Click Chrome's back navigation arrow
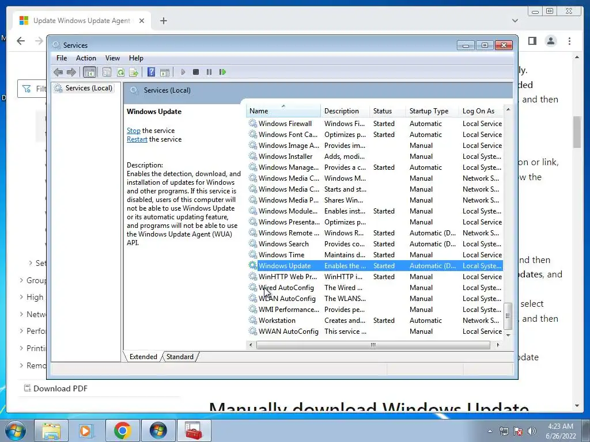The width and height of the screenshot is (590, 442). [x=21, y=41]
